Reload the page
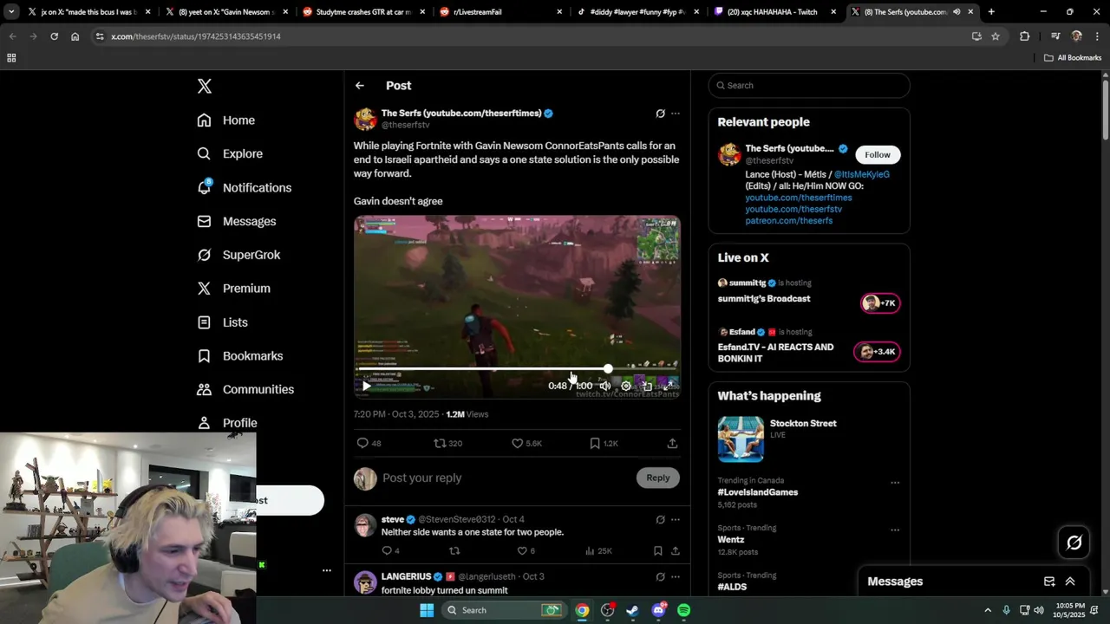Image resolution: width=1110 pixels, height=624 pixels. [x=54, y=36]
